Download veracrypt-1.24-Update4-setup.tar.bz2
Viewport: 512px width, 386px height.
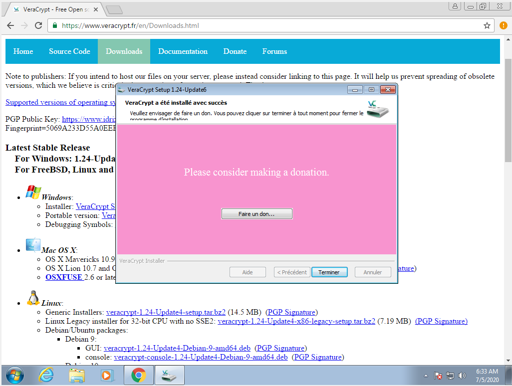tap(166, 312)
